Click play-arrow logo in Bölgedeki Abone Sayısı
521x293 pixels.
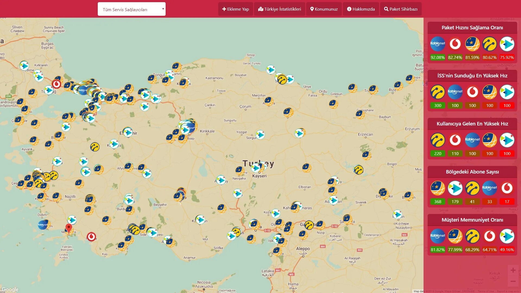pos(455,188)
